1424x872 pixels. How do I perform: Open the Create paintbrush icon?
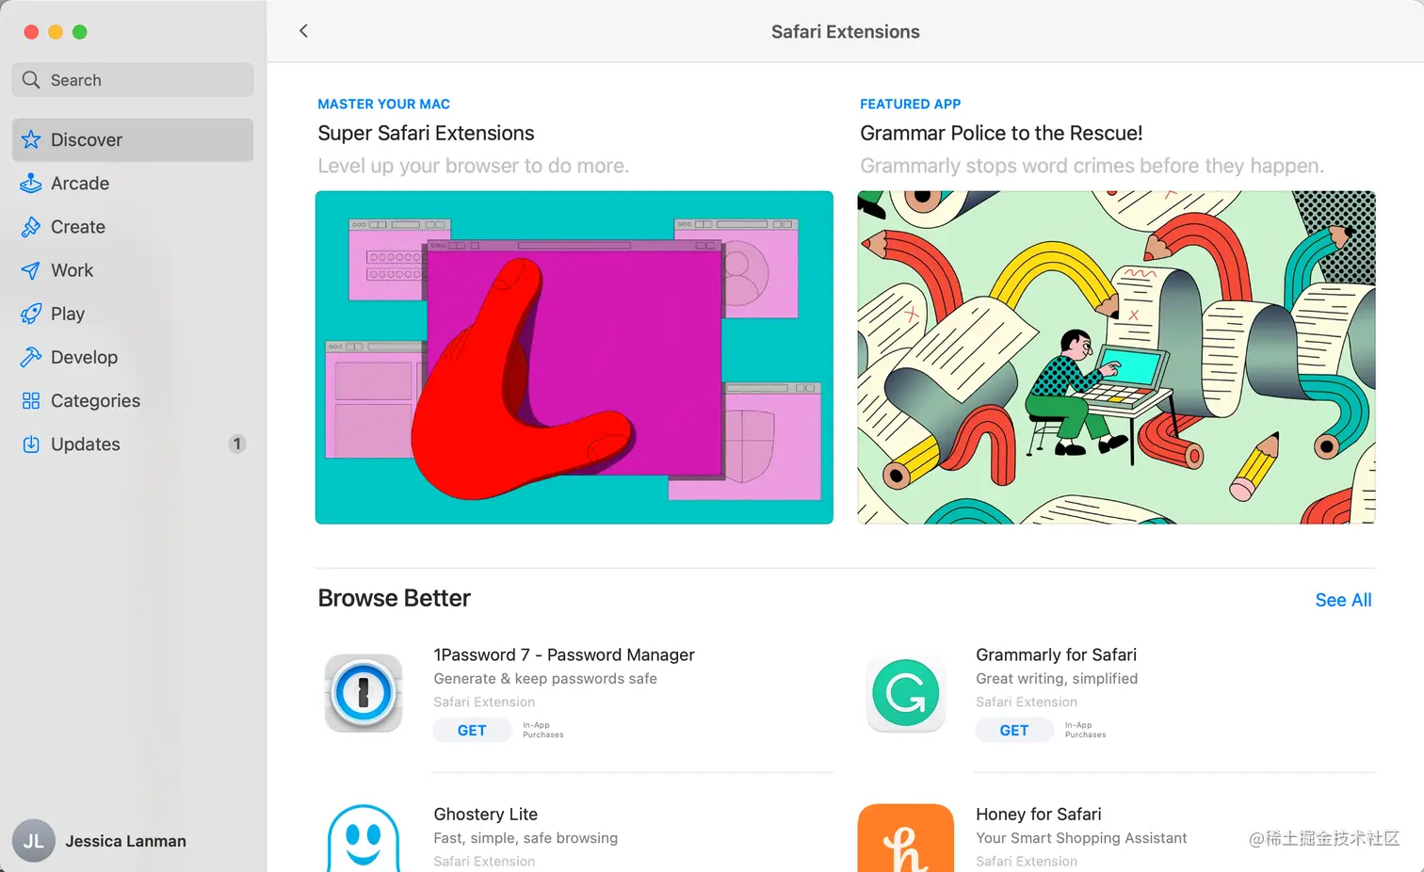31,227
